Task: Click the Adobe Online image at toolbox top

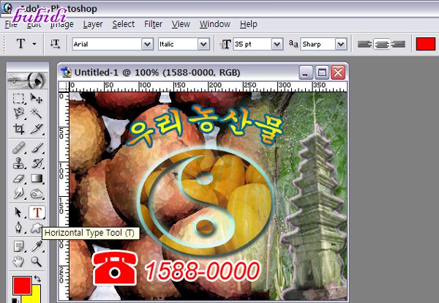Action: (x=27, y=81)
